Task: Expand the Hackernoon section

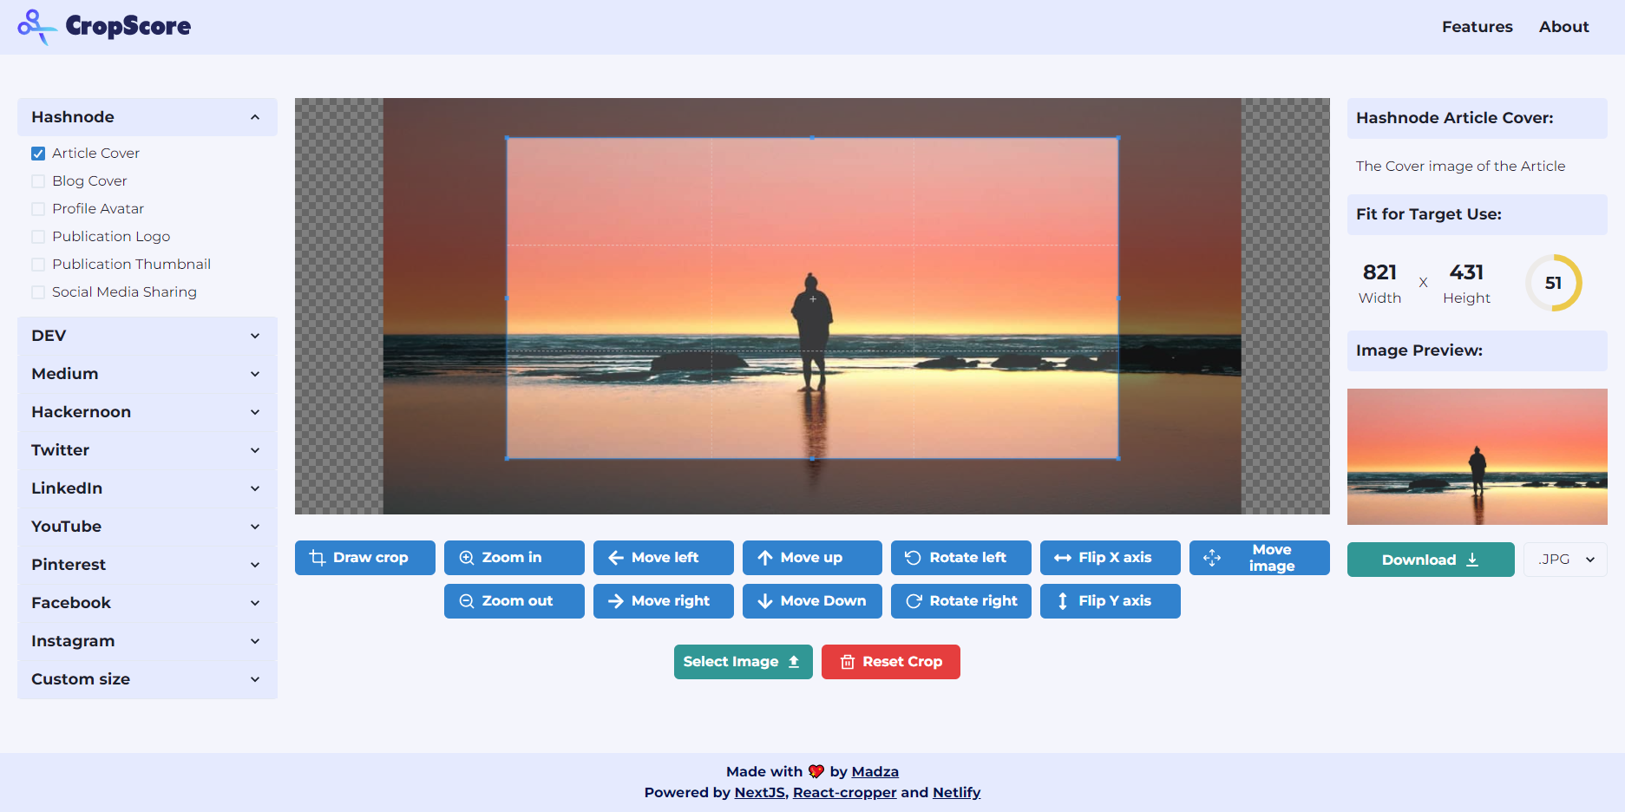Action: 147,412
